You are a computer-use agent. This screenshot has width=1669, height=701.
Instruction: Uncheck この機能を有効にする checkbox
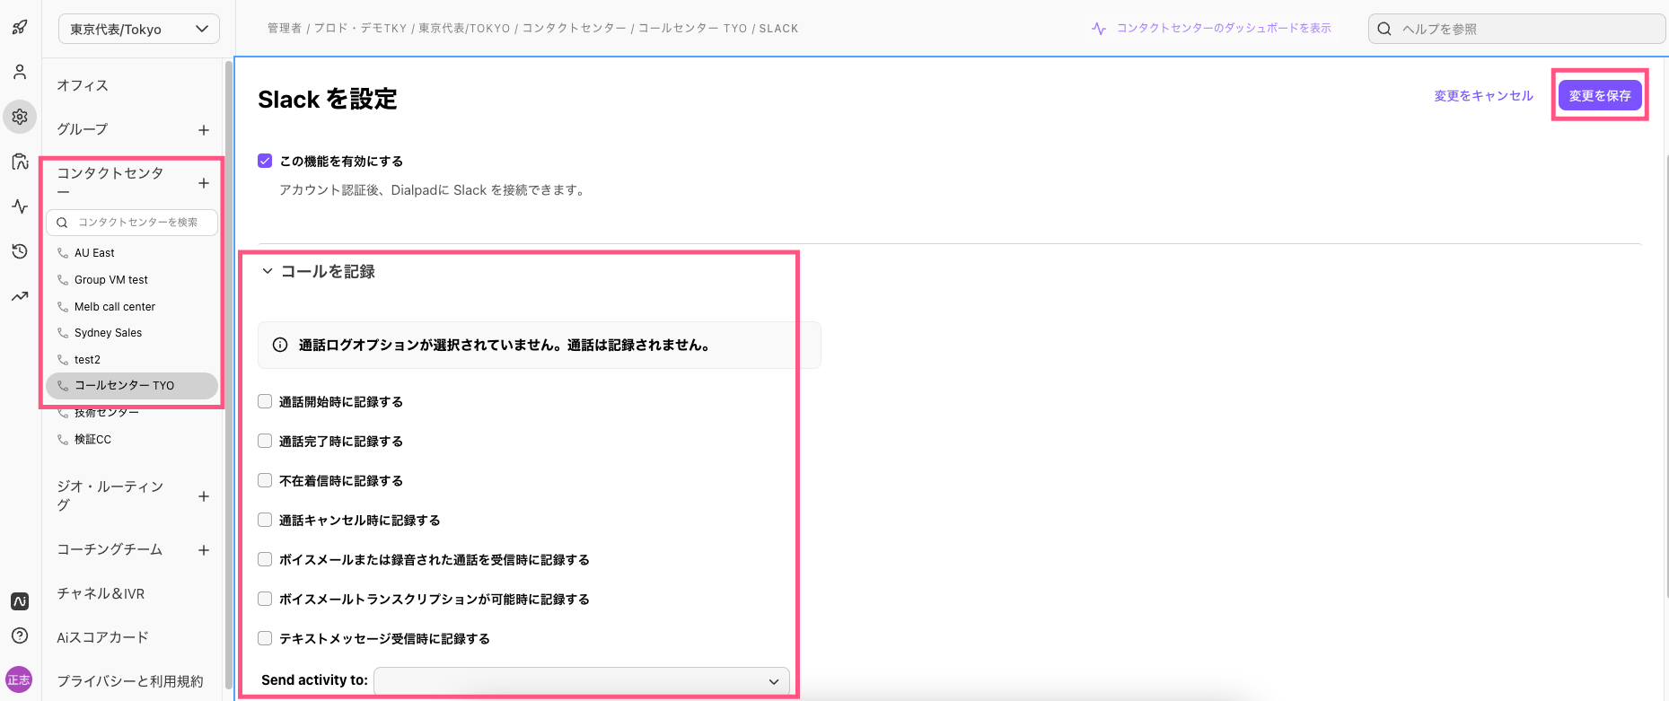coord(265,161)
